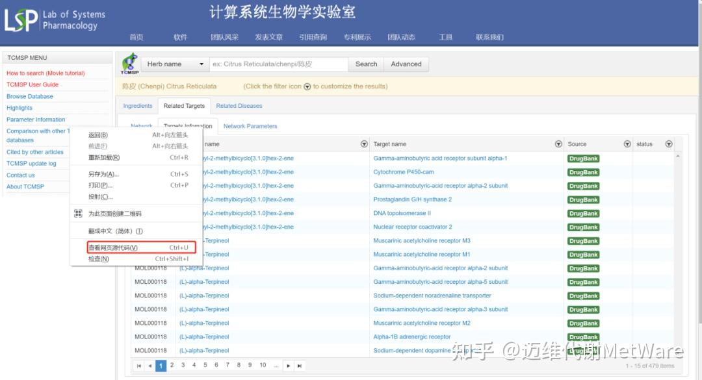
Task: Open the Advanced search panel
Action: pos(406,64)
